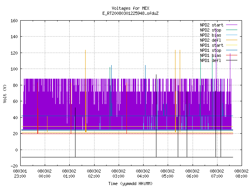Click the y-axis tick value 120
Image resolution: width=249 pixels, height=187 pixels.
tap(14, 53)
